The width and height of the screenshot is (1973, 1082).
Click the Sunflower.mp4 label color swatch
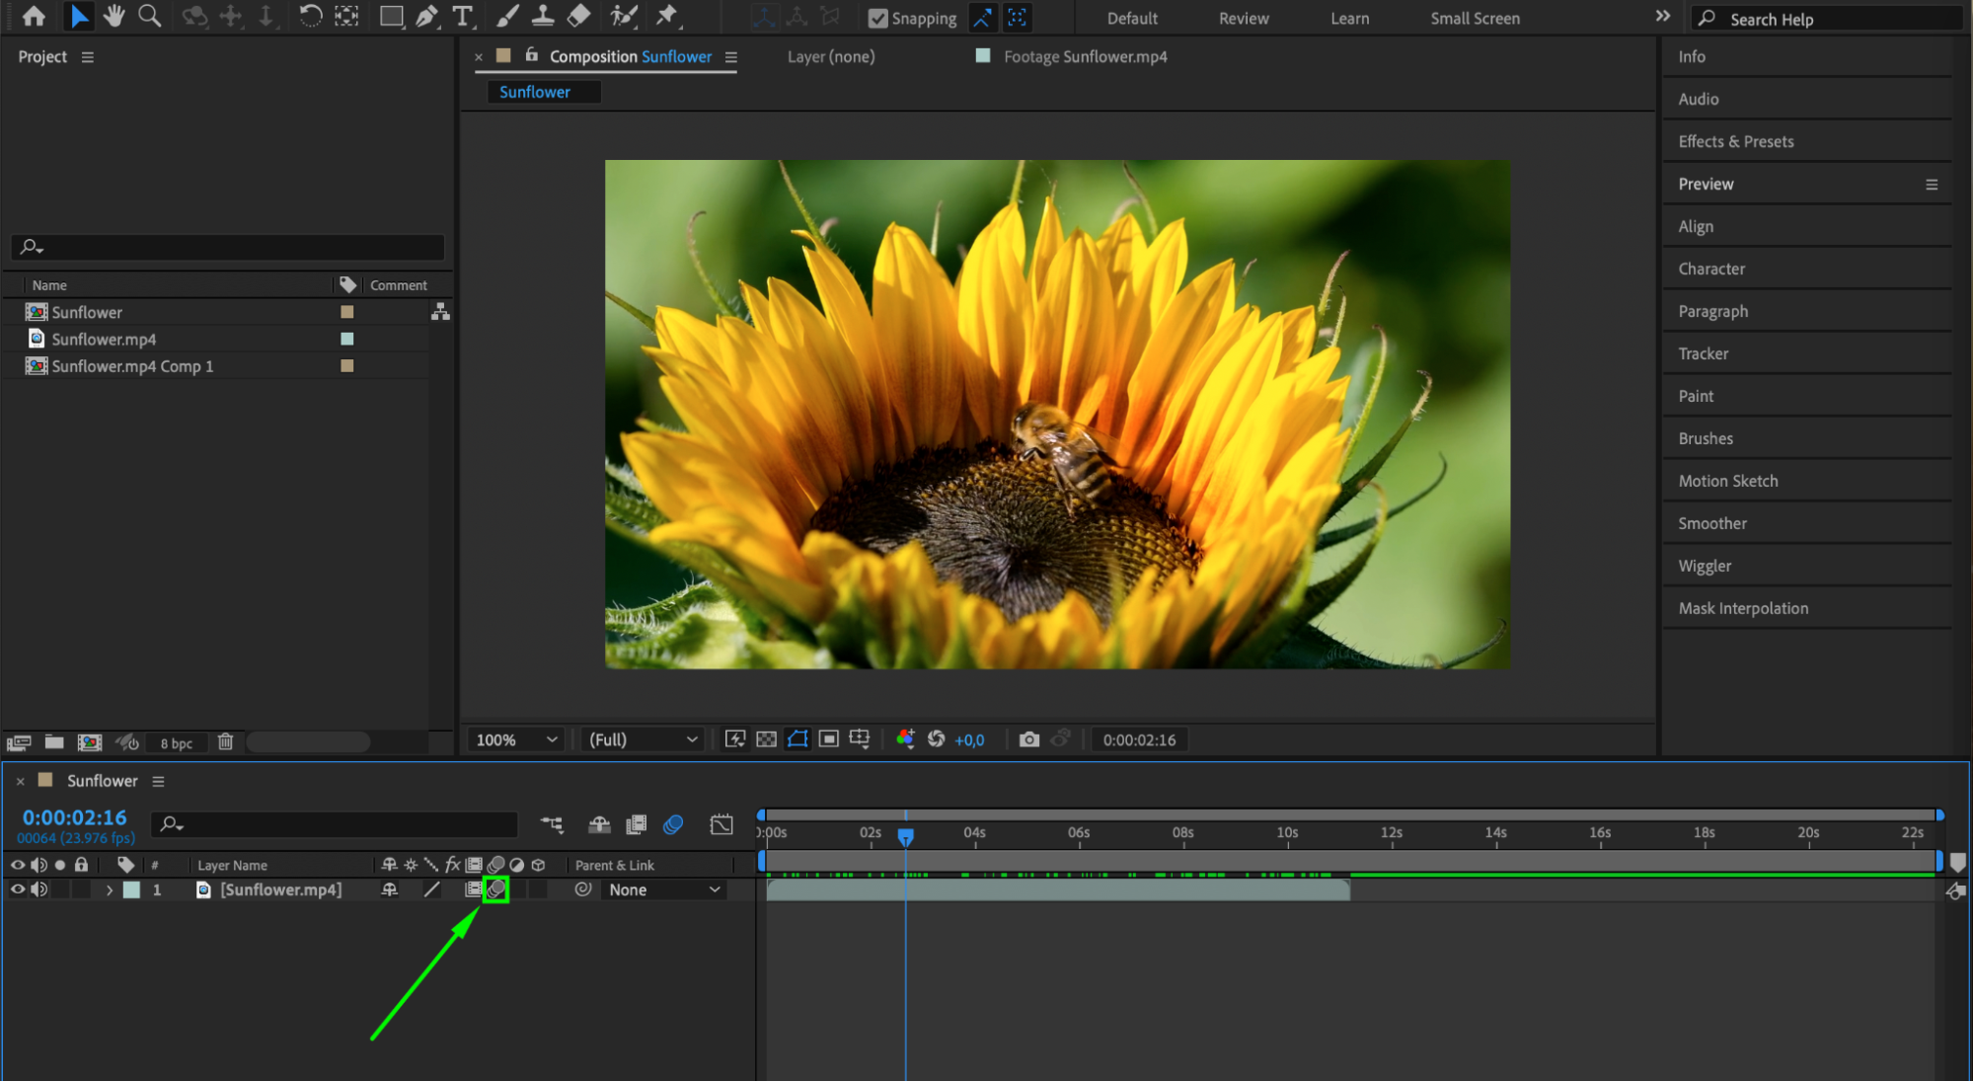click(346, 339)
